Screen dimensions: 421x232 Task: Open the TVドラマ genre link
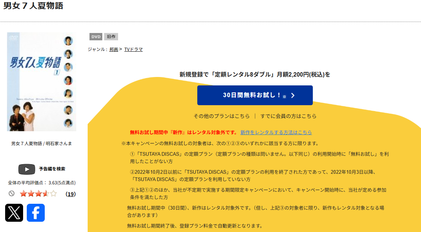[133, 49]
